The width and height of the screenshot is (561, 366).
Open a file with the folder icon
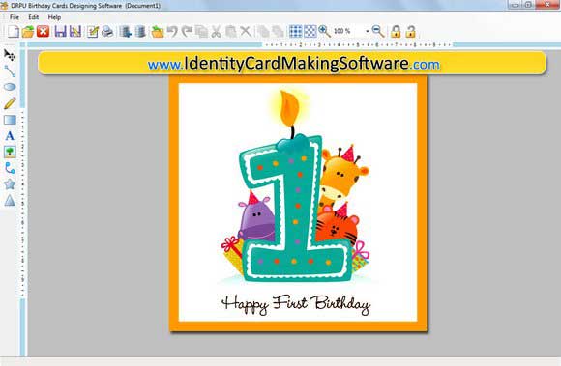point(28,32)
